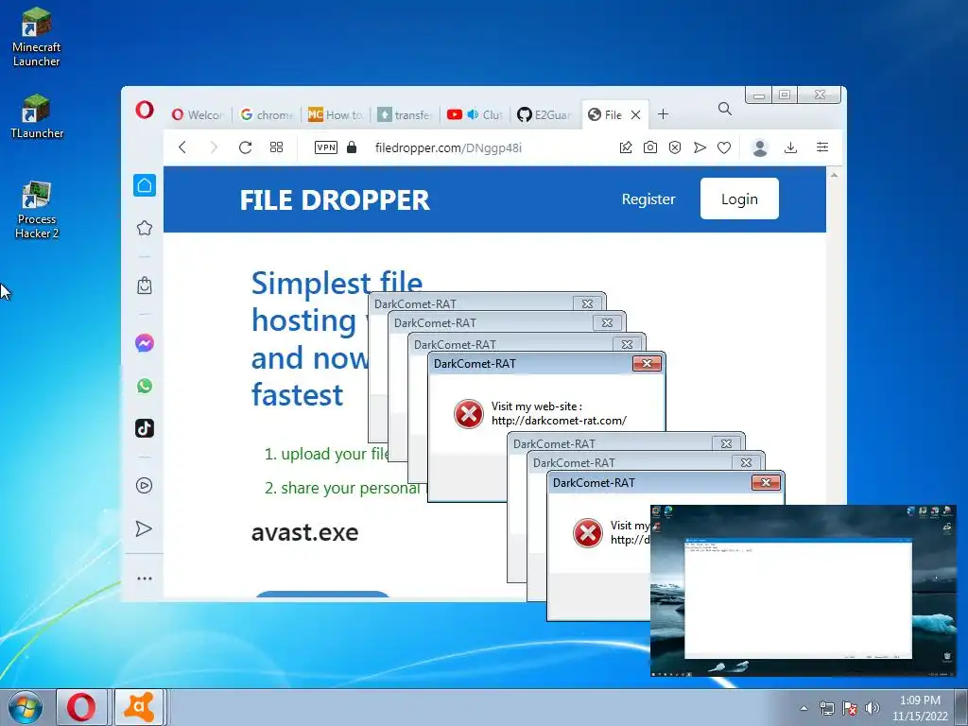Close the File Dropper tab

pos(636,114)
